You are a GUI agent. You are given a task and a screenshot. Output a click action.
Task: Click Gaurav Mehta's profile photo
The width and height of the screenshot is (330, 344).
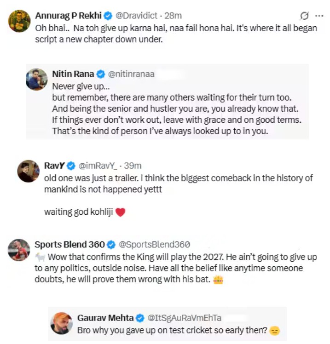(61, 323)
